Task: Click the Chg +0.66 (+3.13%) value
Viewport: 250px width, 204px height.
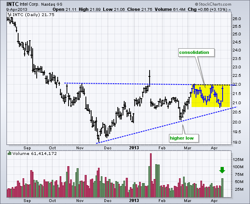Action: pos(207,9)
